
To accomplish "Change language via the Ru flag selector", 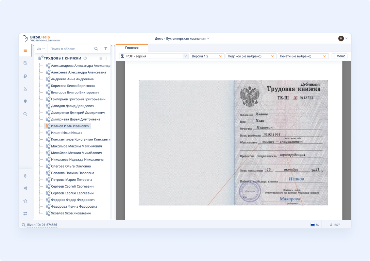I will [314, 225].
